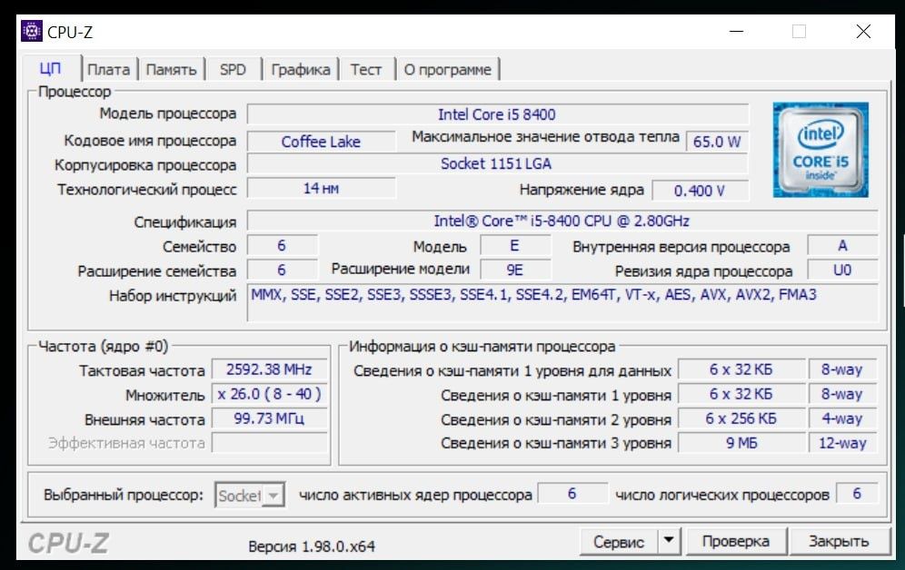Click 6 x 32 КБ L1 data cache value
905x570 pixels.
tap(741, 369)
